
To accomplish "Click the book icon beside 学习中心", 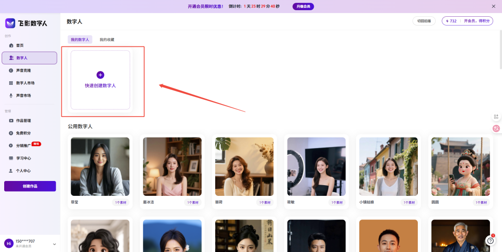I will (x=11, y=158).
